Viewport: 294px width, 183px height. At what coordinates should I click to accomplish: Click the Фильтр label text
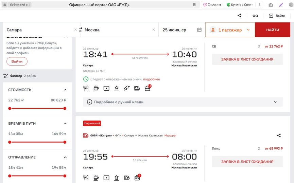(x=16, y=76)
